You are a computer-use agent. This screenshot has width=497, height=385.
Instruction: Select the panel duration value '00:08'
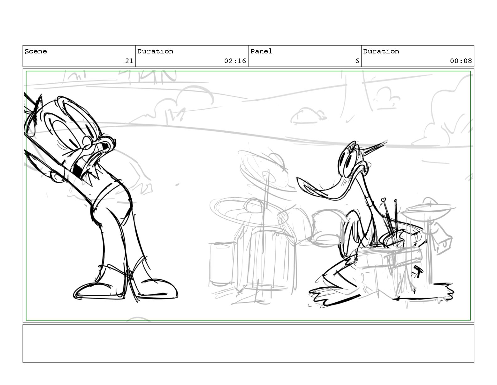point(461,61)
